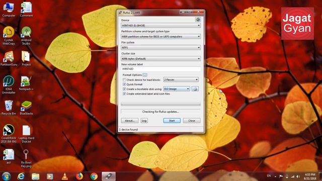
Task: Click the Action Center flag tray icon
Action: pyautogui.click(x=281, y=176)
